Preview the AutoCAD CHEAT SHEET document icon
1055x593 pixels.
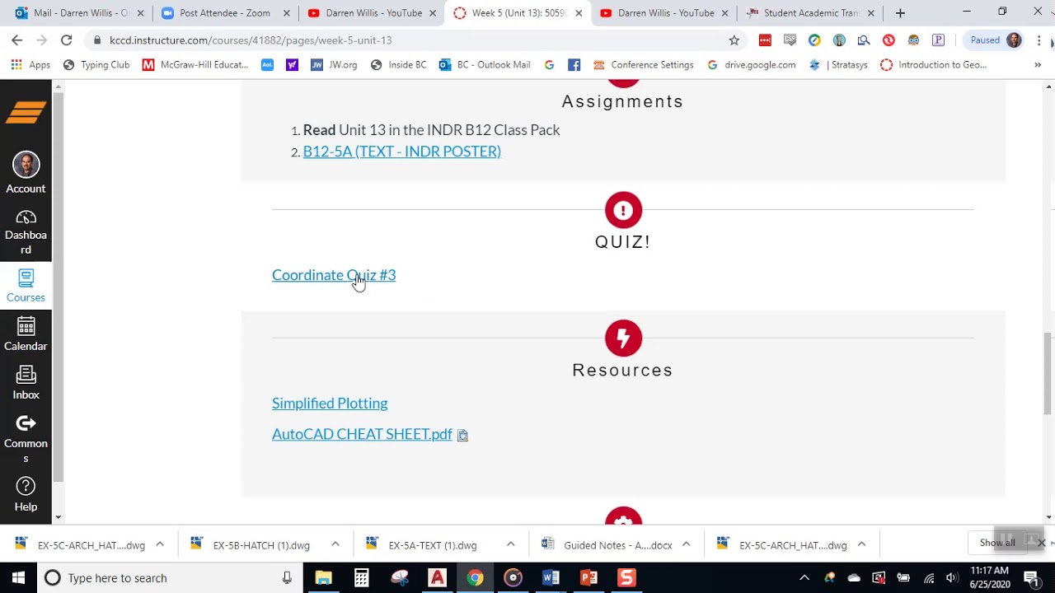(x=462, y=435)
